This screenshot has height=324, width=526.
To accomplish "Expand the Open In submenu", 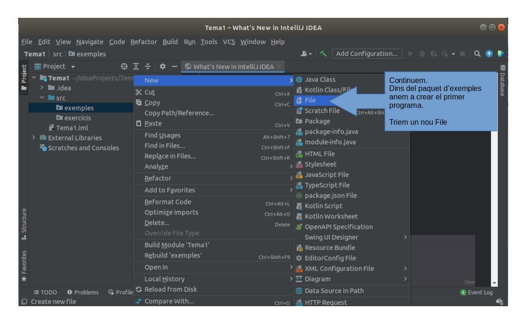I will tap(214, 267).
